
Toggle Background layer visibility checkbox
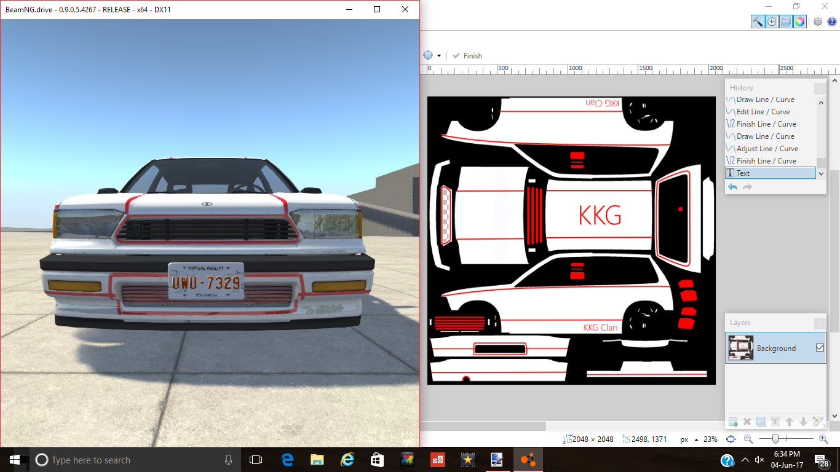click(x=820, y=348)
